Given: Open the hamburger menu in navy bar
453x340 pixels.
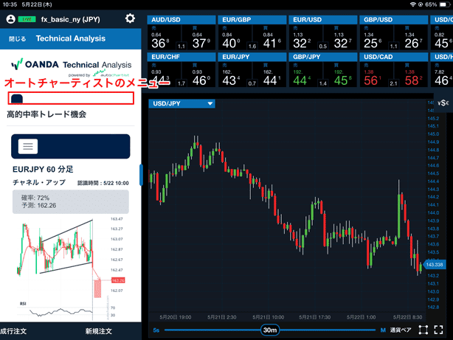Looking at the screenshot, I should click(28, 147).
